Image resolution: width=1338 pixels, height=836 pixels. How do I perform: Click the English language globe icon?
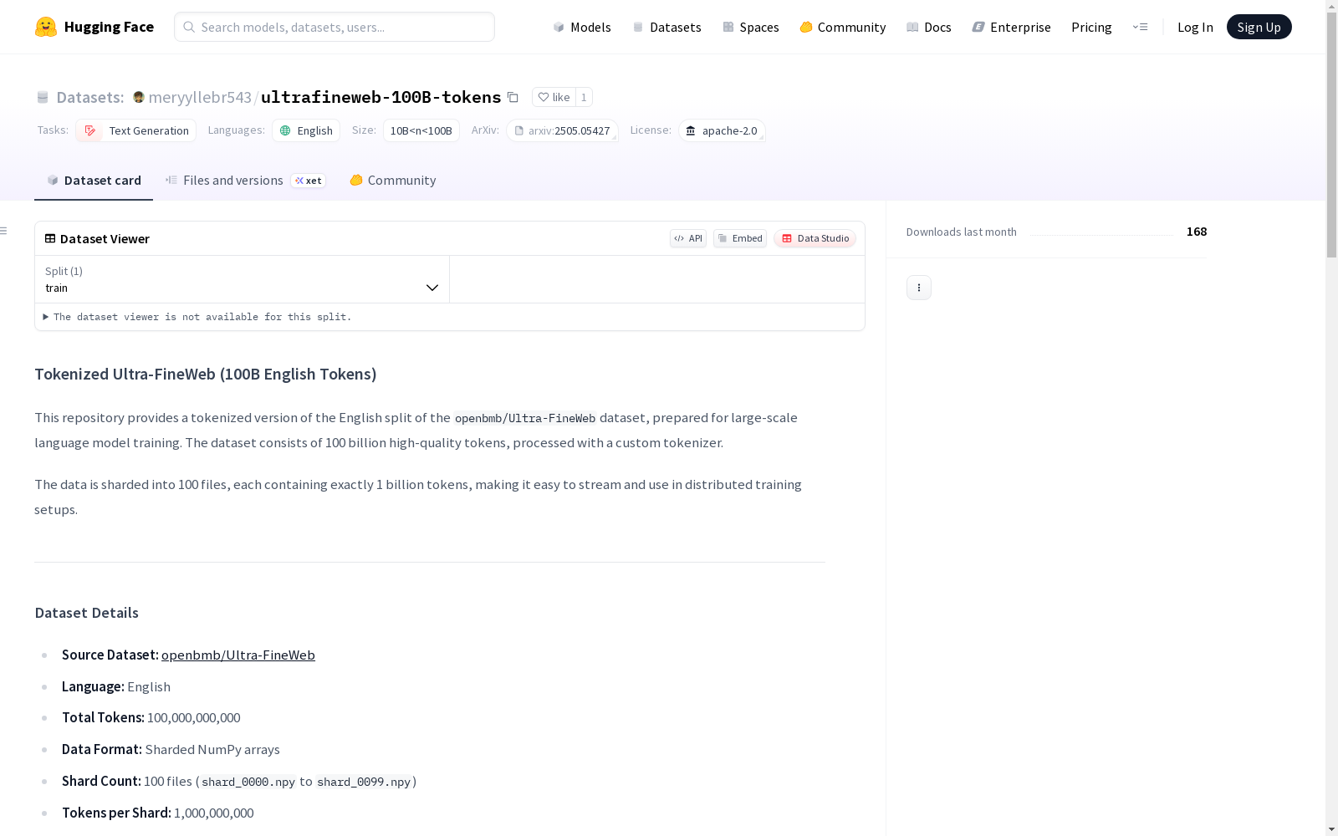285,130
